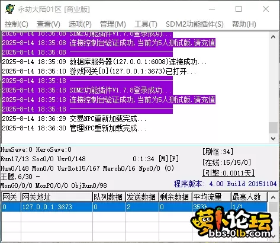The width and height of the screenshot is (280, 243).
Task: Click the 网关 column header
Action: (11, 197)
